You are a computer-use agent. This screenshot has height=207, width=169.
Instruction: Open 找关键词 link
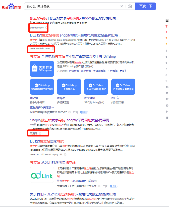click(x=89, y=98)
